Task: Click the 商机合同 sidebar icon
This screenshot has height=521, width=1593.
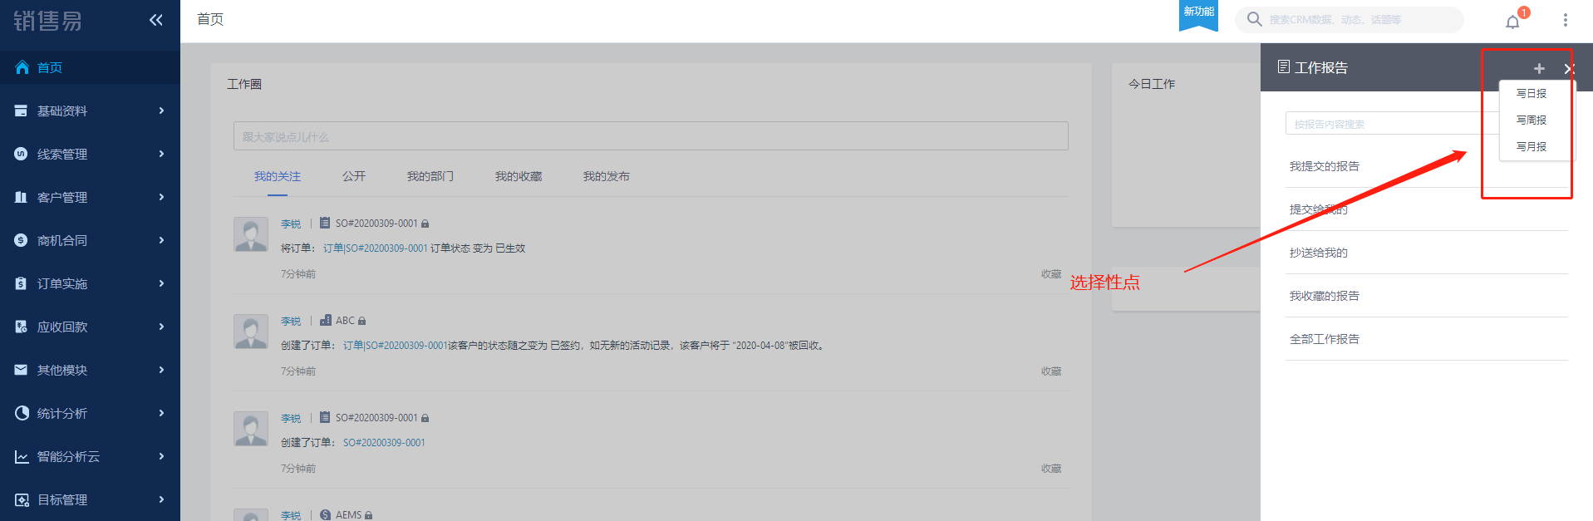Action: (21, 240)
